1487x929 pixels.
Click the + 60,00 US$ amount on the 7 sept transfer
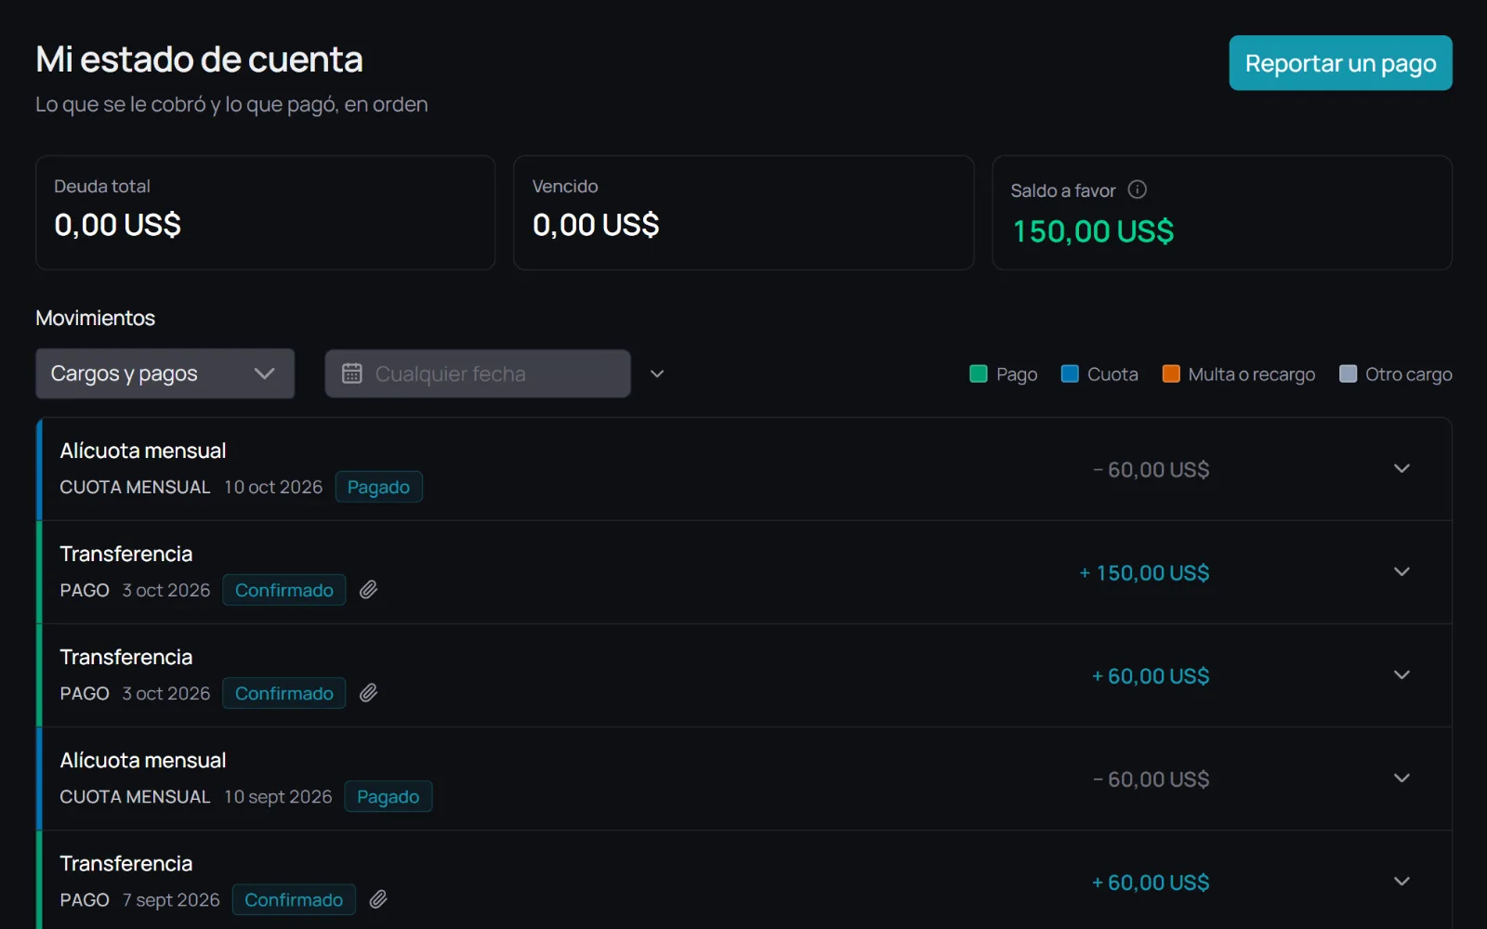(x=1151, y=883)
